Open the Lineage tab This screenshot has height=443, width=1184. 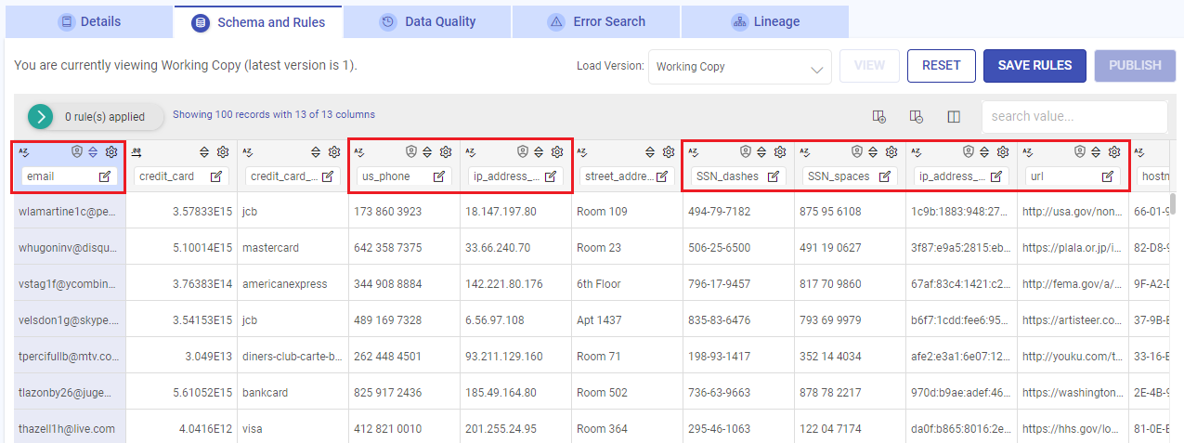(x=764, y=21)
